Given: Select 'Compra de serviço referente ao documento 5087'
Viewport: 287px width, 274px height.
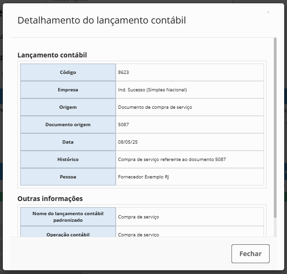Looking at the screenshot, I should (x=172, y=159).
